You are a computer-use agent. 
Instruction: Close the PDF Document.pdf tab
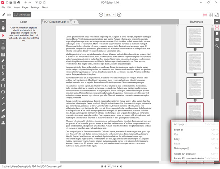(x=68, y=22)
